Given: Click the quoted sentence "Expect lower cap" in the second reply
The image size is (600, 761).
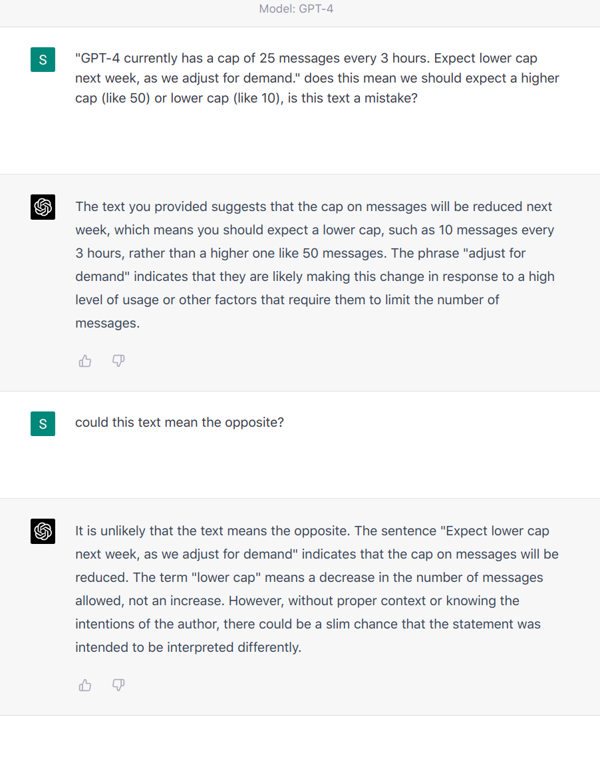Looking at the screenshot, I should 498,531.
